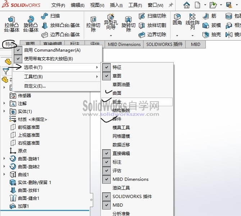Open the Linear Pattern dropdown arrow
241x216 pixels.
tap(192, 36)
